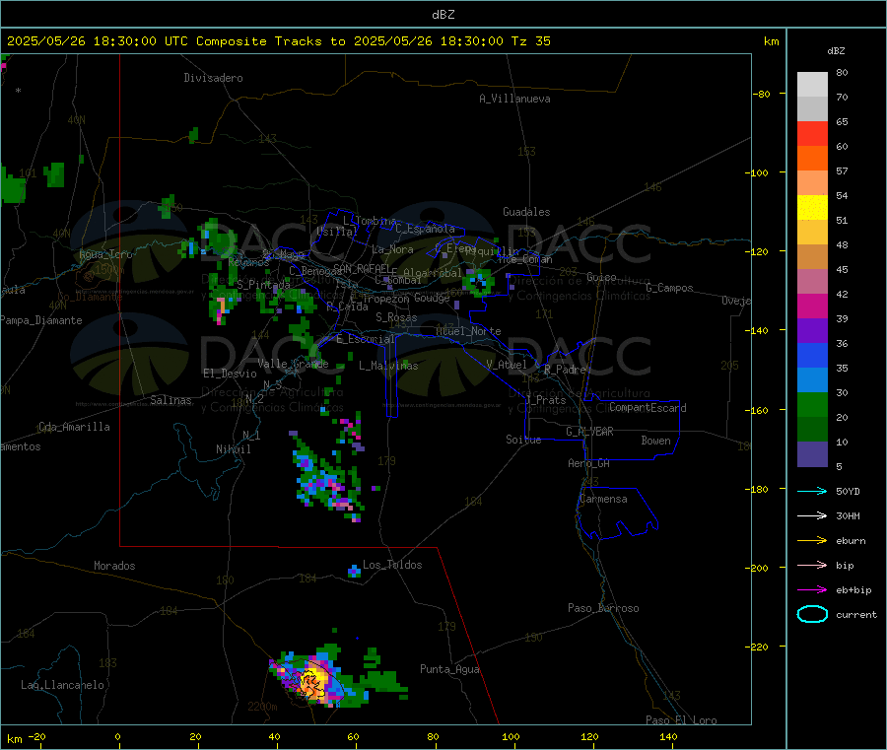Click the dBZ heading above the color scale
The image size is (887, 750).
(x=836, y=51)
